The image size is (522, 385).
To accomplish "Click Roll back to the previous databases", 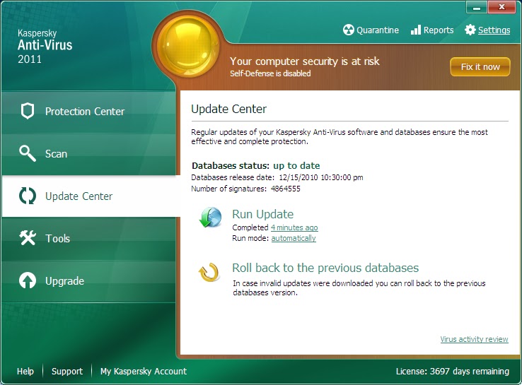I will (x=325, y=268).
